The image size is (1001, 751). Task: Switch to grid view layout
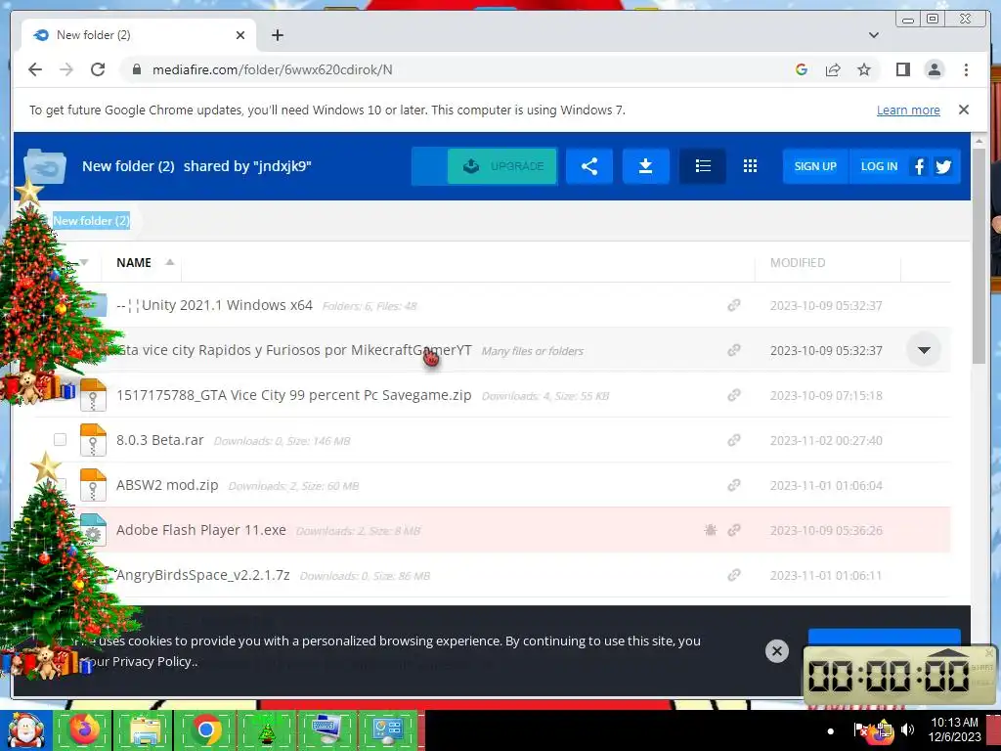pyautogui.click(x=750, y=166)
